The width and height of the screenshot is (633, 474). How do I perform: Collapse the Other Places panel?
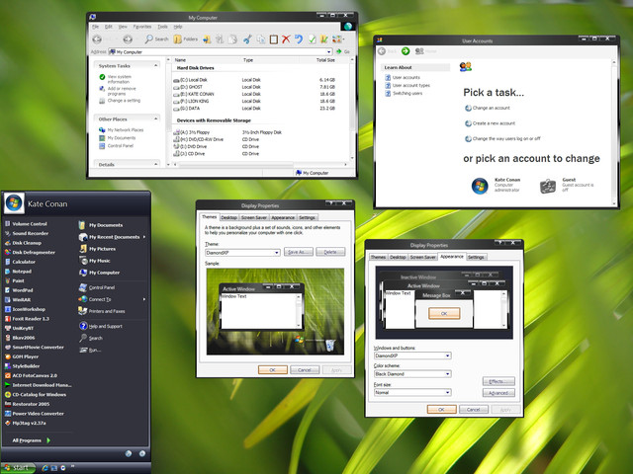[x=156, y=118]
